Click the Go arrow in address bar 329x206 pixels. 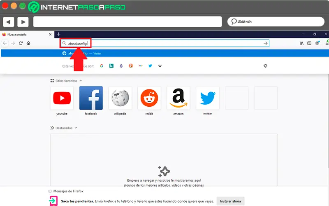(265, 43)
